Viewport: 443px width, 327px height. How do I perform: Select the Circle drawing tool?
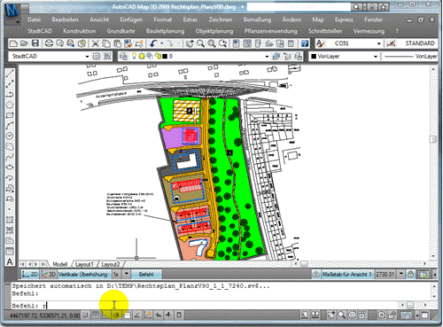point(10,136)
